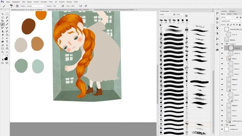Open the brush settings panel toggle
Image resolution: width=242 pixels, height=136 pixels.
click(17, 6)
